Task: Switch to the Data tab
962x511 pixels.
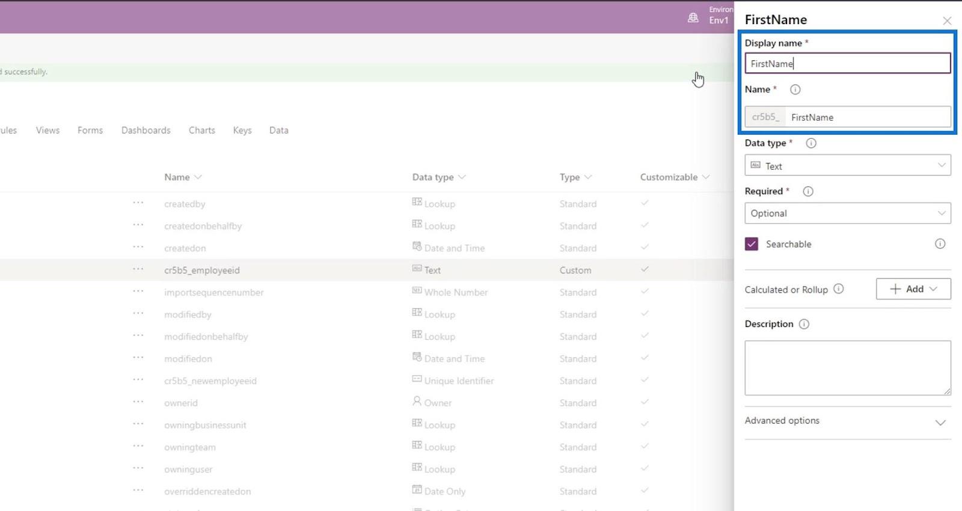Action: point(279,130)
